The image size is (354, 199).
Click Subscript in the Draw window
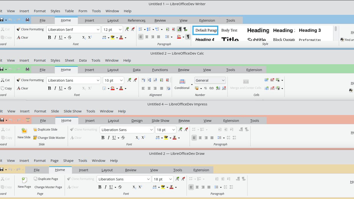pos(134,187)
